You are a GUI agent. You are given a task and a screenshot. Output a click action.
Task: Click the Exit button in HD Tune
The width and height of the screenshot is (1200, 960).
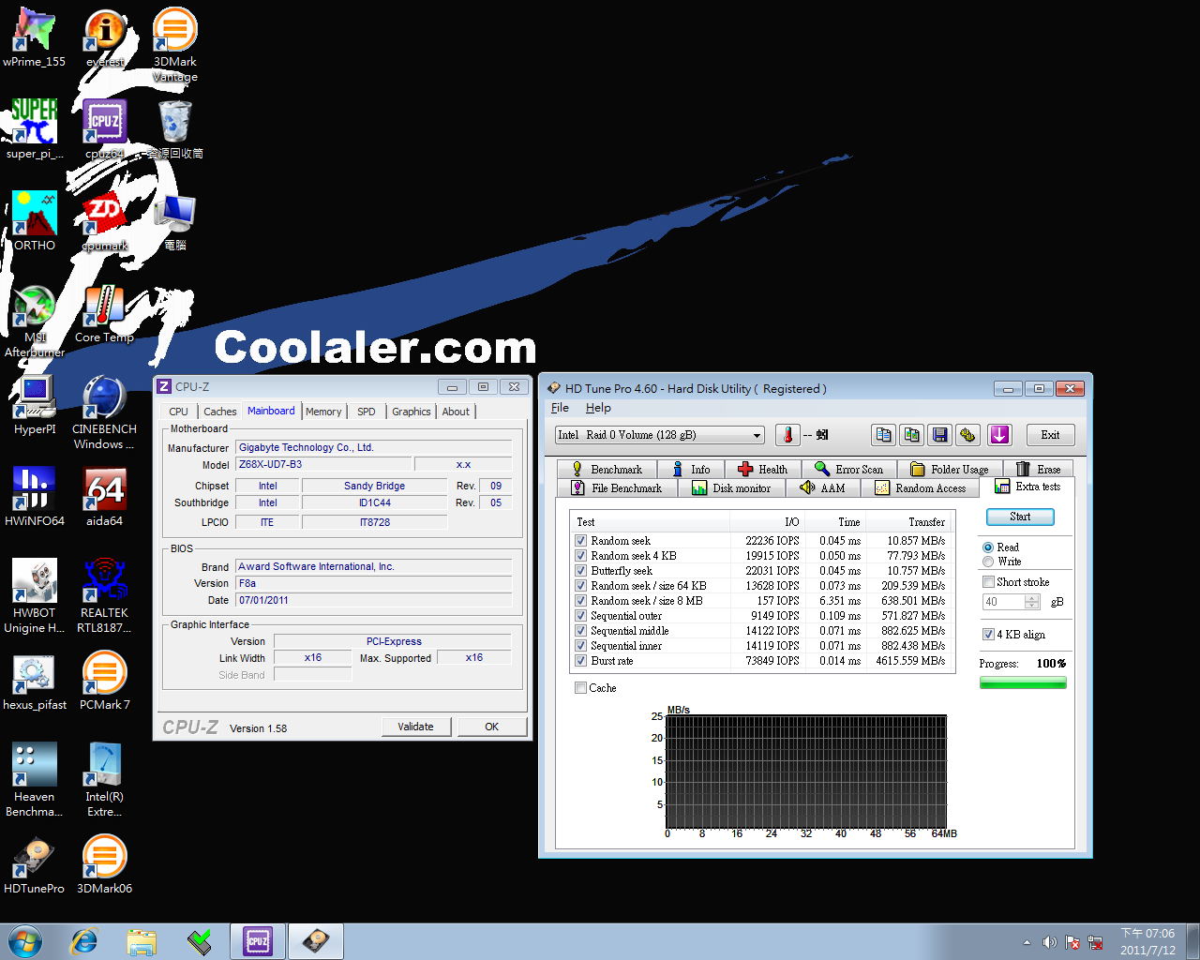(1050, 435)
